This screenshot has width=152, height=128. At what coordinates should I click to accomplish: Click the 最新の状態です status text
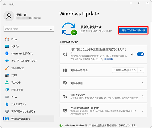pyautogui.click(x=91, y=27)
